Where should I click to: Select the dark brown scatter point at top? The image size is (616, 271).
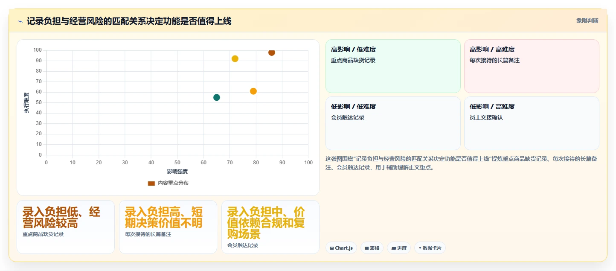(x=272, y=52)
